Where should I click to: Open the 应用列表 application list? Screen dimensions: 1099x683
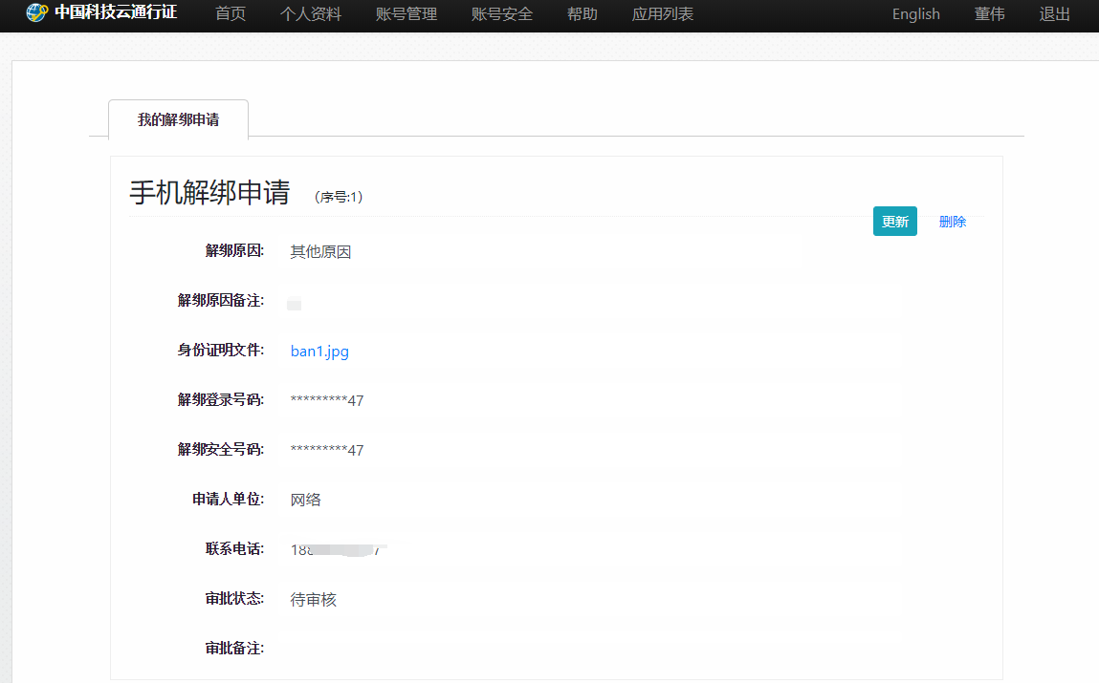662,14
